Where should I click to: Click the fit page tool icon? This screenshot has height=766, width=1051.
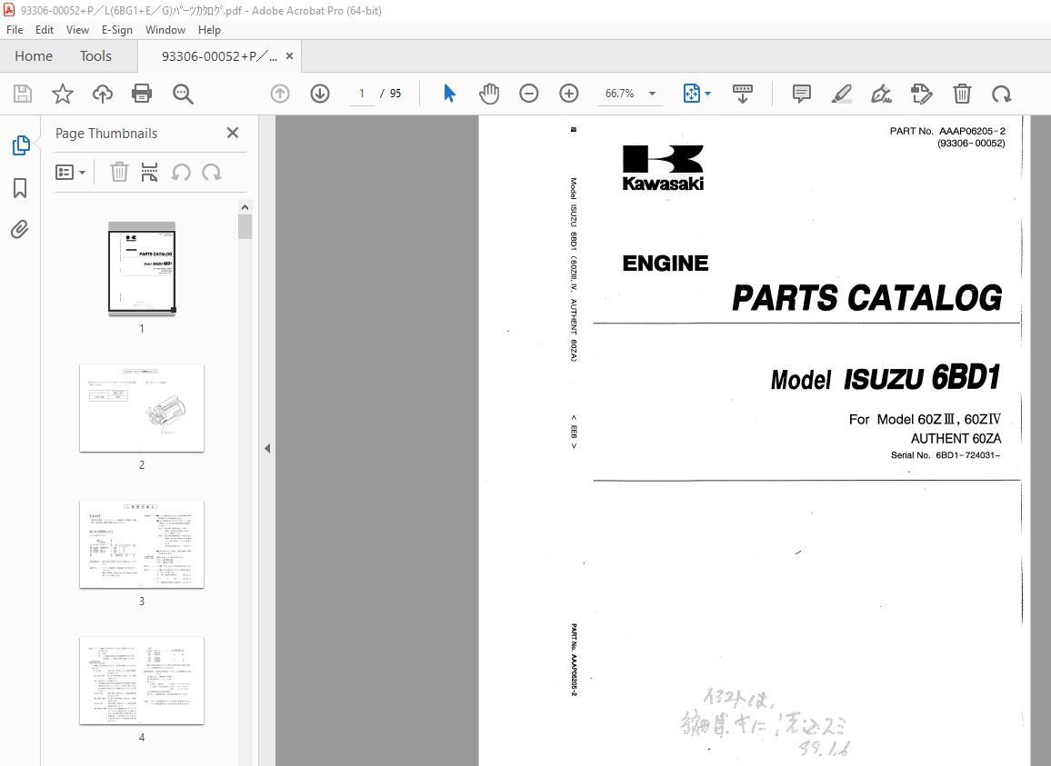[x=691, y=94]
